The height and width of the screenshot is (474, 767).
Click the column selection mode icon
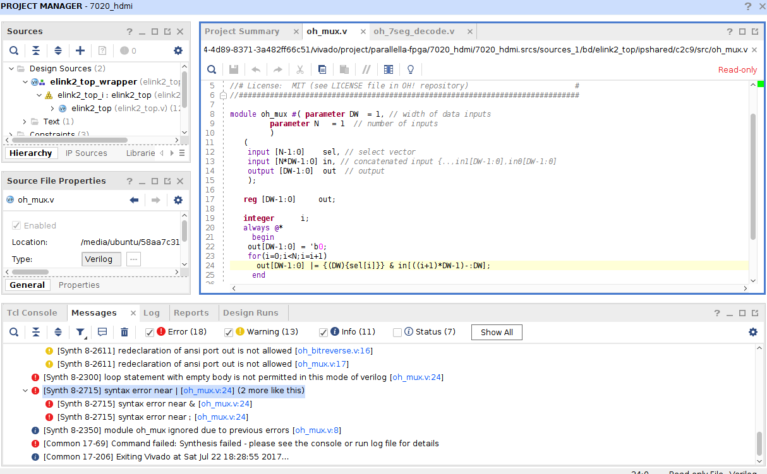tap(389, 69)
